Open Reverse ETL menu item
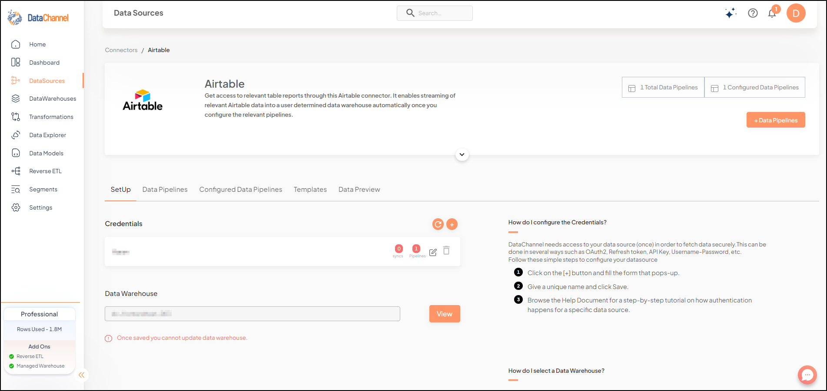Screen dimensions: 827x391 click(46, 171)
